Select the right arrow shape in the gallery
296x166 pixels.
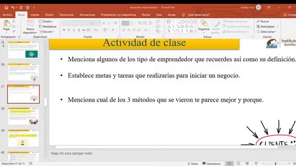(182, 26)
